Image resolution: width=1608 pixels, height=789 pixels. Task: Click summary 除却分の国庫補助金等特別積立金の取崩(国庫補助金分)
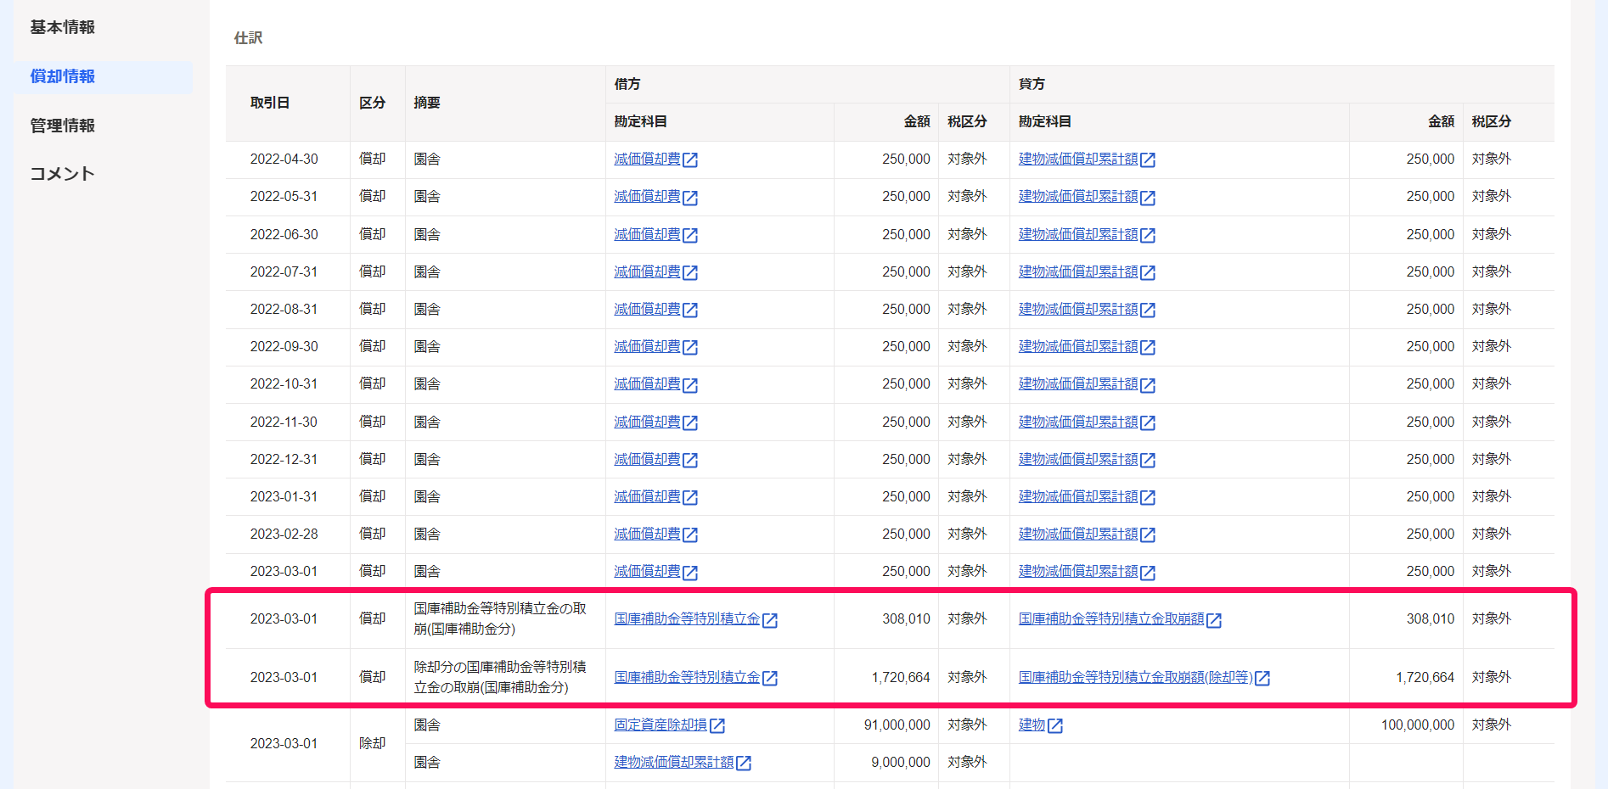pyautogui.click(x=500, y=677)
